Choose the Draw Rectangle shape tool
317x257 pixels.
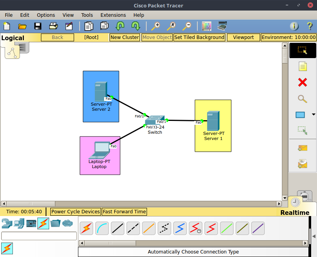click(300, 115)
